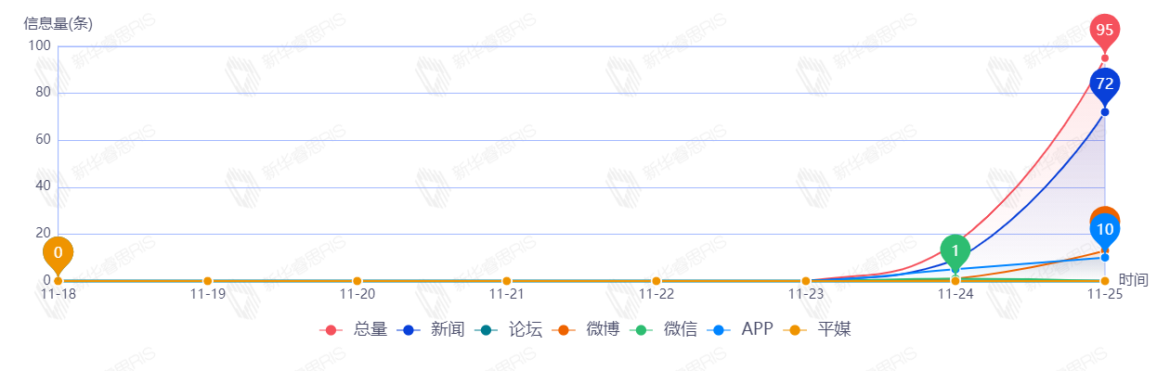Click the green pin marker labeled 1
Viewport: 1170px width, 371px height.
pyautogui.click(x=955, y=249)
